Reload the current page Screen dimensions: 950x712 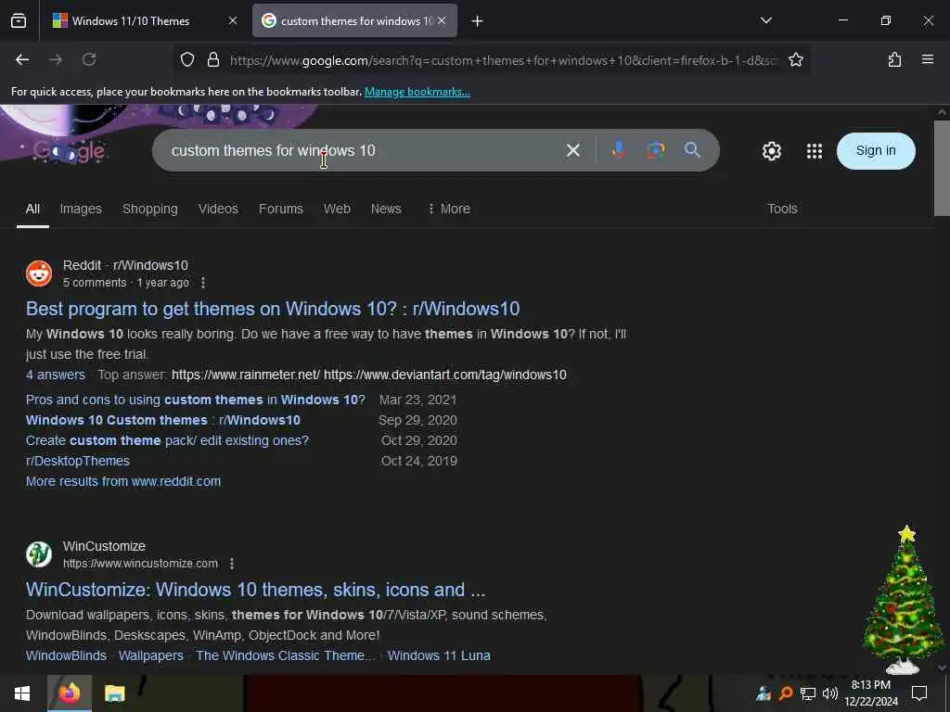click(x=89, y=59)
